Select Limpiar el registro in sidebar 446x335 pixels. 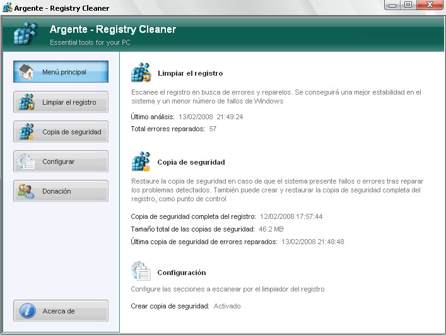point(61,102)
